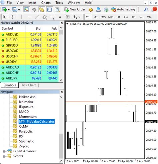Toggle the Data Window crosshair-target icon
Viewport: 158px width, 164px height.
click(34, 10)
